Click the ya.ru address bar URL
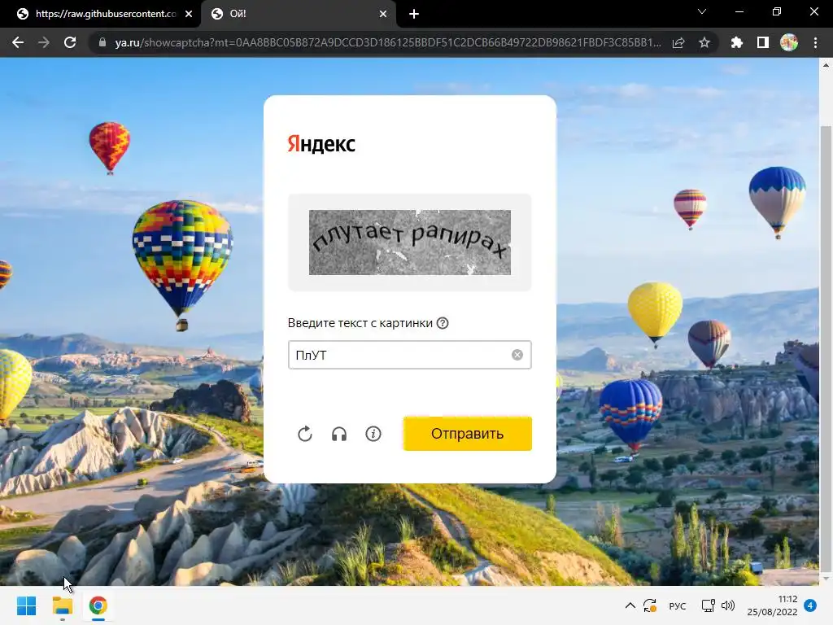 coord(388,42)
